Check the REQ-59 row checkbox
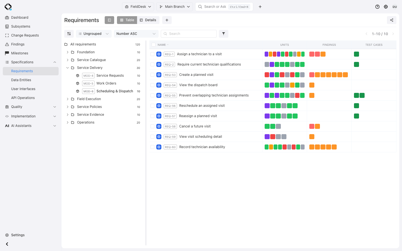The image size is (402, 251). (x=152, y=137)
